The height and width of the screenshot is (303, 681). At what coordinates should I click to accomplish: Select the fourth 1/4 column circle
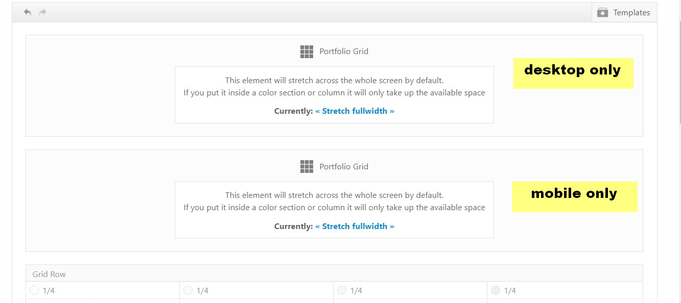(x=496, y=290)
